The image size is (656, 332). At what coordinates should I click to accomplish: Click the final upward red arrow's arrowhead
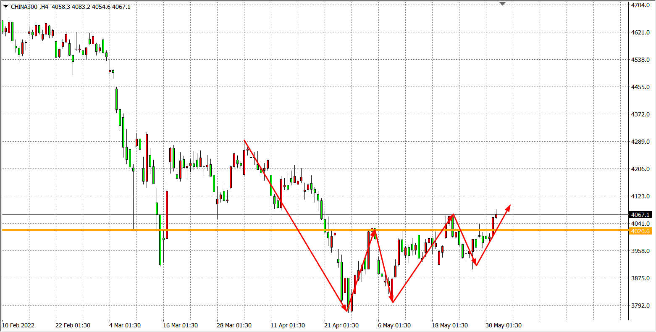tap(509, 207)
